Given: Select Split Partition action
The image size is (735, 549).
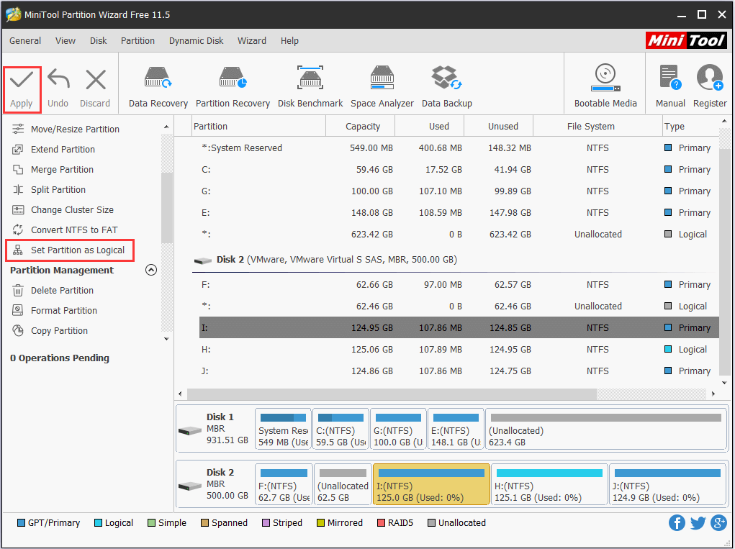Looking at the screenshot, I should tap(49, 189).
